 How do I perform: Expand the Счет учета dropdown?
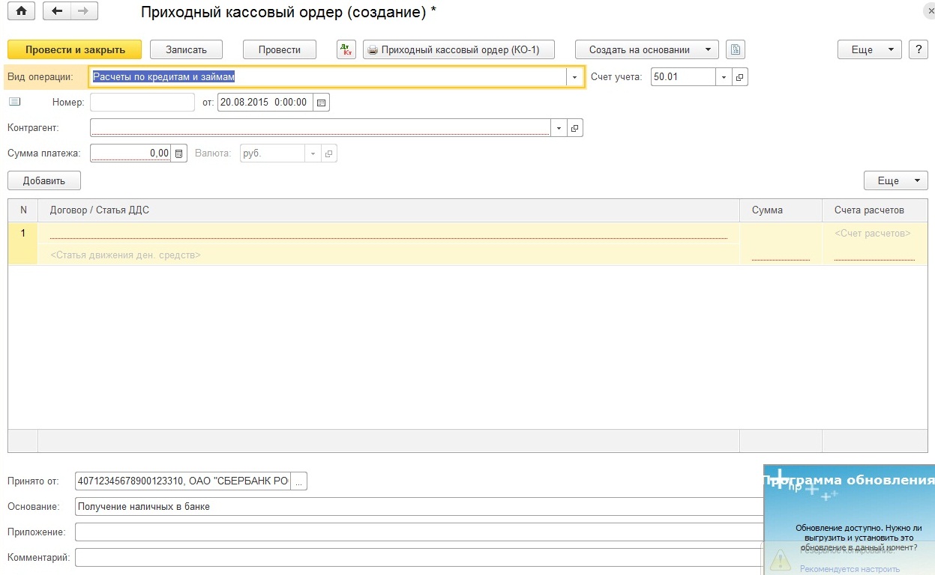pos(724,77)
